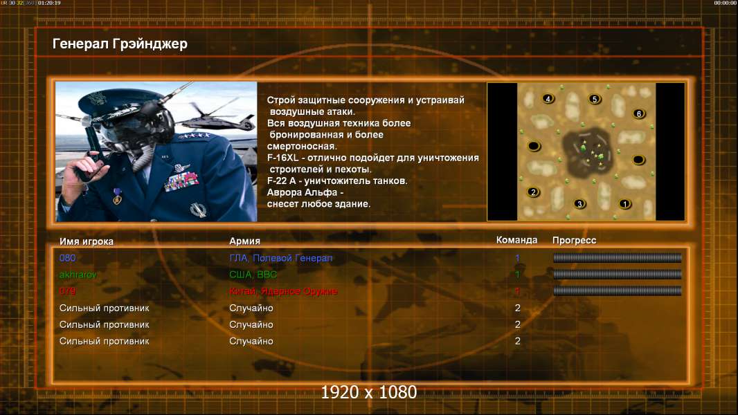This screenshot has width=738, height=415.
Task: Click start position marker 4 on minimap
Action: 548,99
